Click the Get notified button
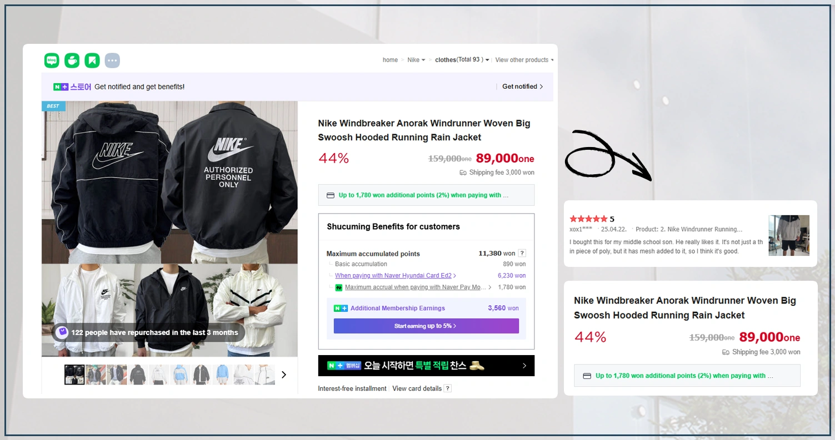835x440 pixels. 521,87
